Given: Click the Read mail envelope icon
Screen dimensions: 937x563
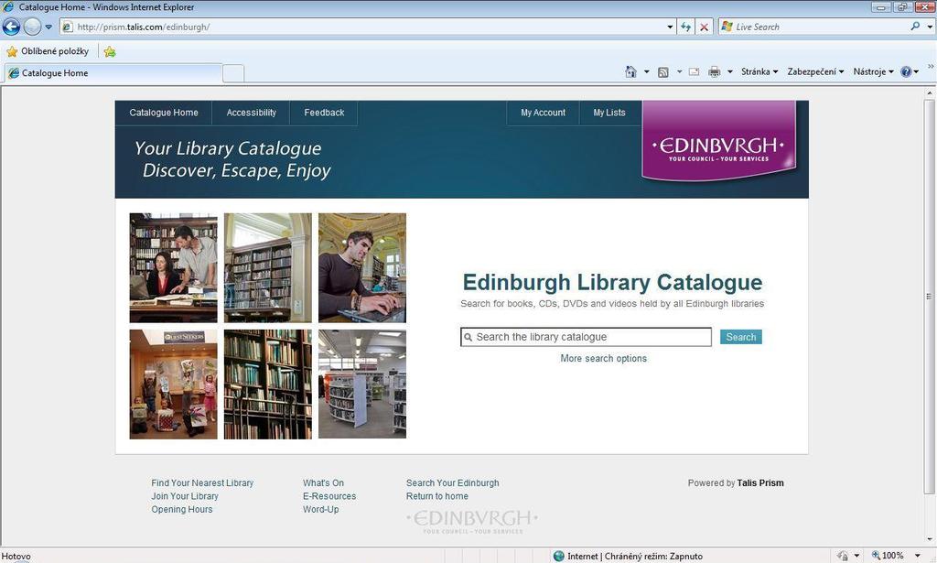Looking at the screenshot, I should point(694,71).
